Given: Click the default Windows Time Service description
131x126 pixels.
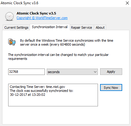Looking at the screenshot, I should (x=66, y=43).
